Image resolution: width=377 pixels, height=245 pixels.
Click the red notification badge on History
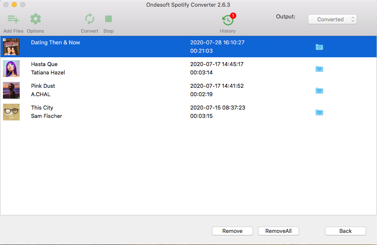pos(233,15)
